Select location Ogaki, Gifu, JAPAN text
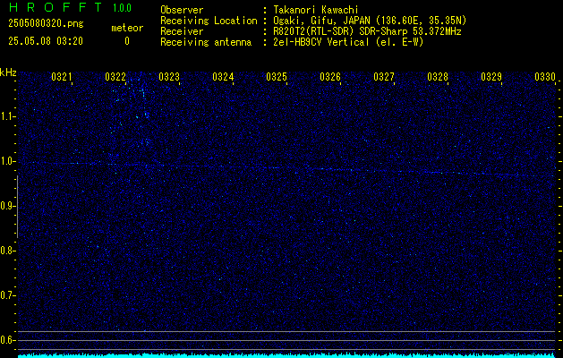 (370, 21)
